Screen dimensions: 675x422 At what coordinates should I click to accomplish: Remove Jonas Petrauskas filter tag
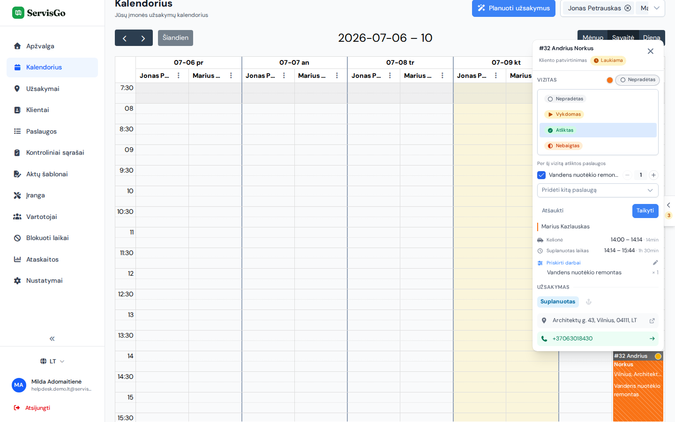[x=628, y=8]
